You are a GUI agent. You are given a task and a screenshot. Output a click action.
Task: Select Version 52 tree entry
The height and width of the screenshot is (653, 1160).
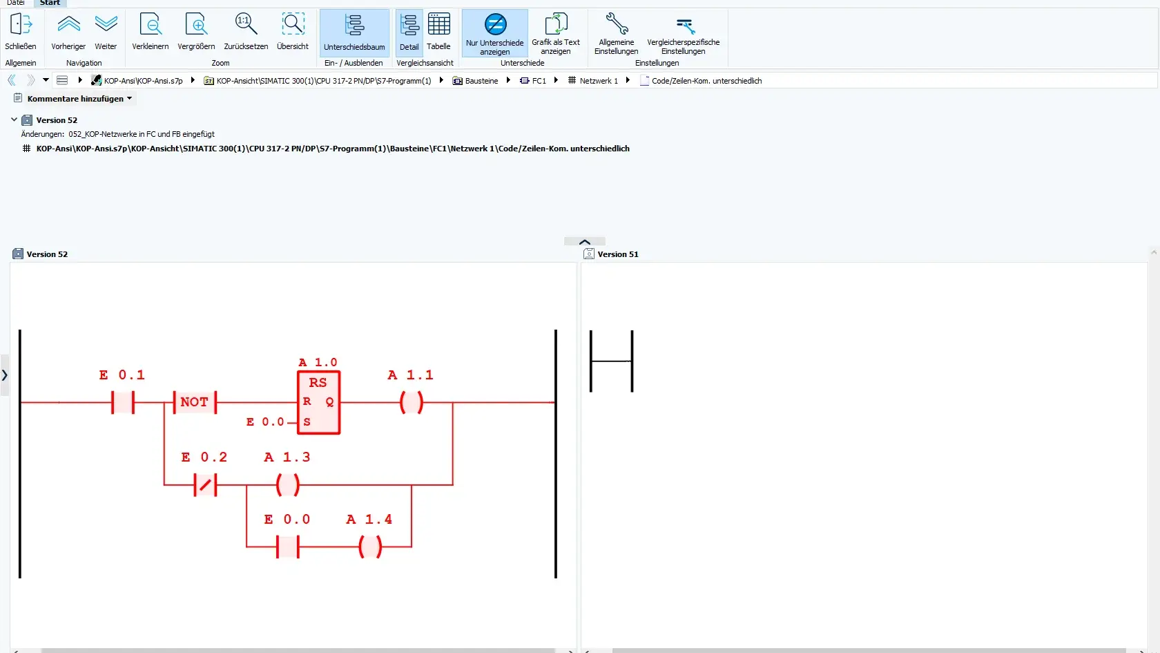(57, 120)
